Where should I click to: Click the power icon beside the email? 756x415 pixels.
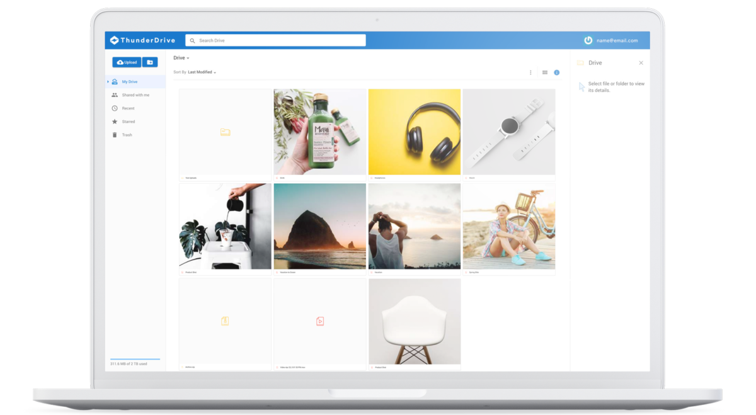click(x=588, y=40)
